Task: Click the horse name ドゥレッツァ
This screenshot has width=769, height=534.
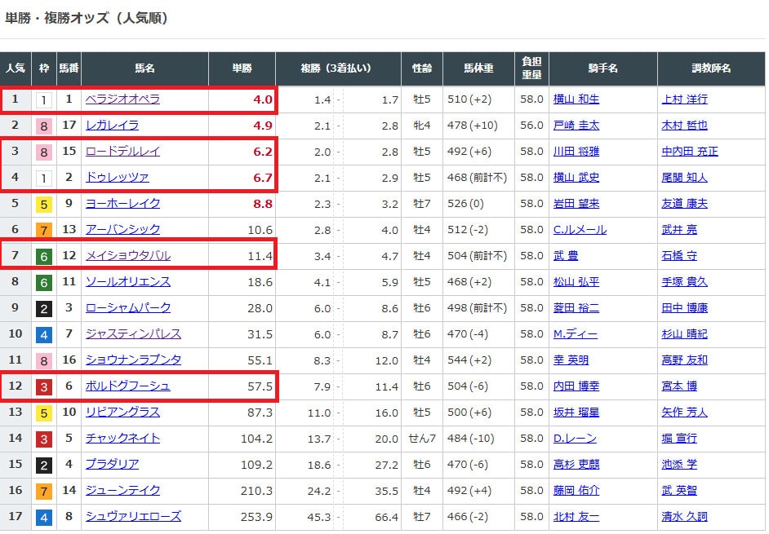Action: [x=117, y=177]
